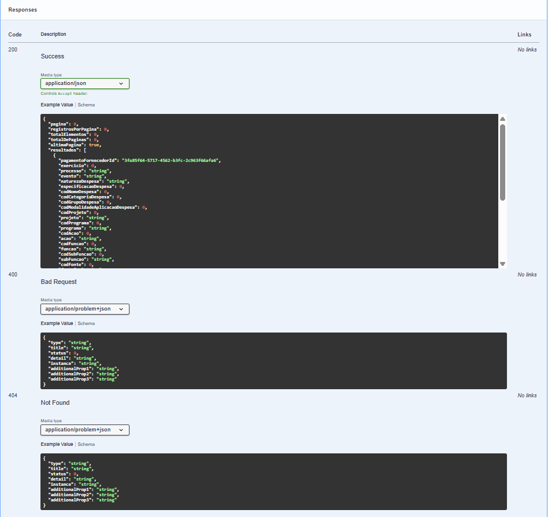The height and width of the screenshot is (517, 548).
Task: Click the "codPrograma" line in the JSON
Action: pyautogui.click(x=80, y=223)
